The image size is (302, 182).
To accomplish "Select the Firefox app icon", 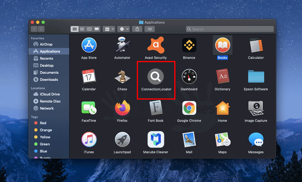I will pyautogui.click(x=122, y=108).
